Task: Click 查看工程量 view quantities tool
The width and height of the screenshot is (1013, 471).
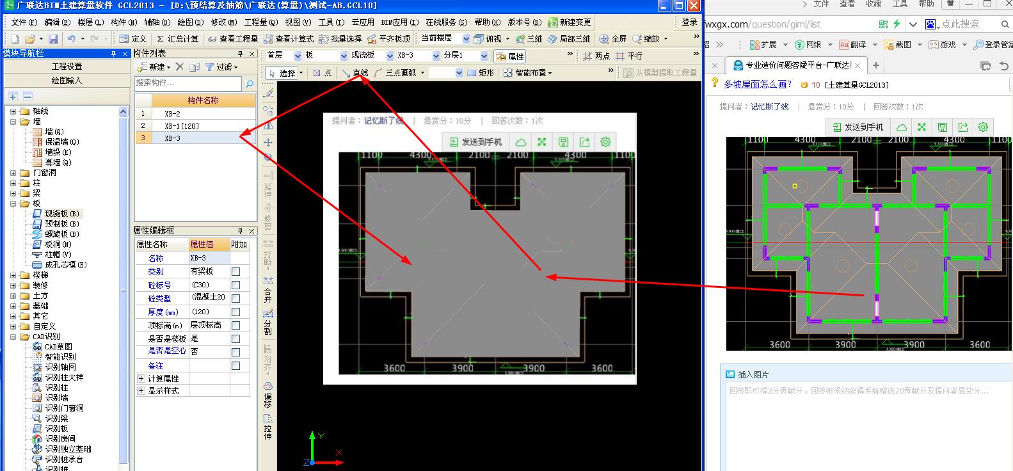Action: point(233,39)
